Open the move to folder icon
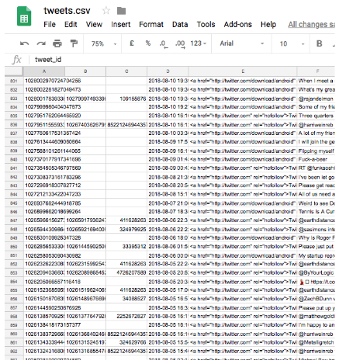This screenshot has height=364, width=339. pos(121,11)
